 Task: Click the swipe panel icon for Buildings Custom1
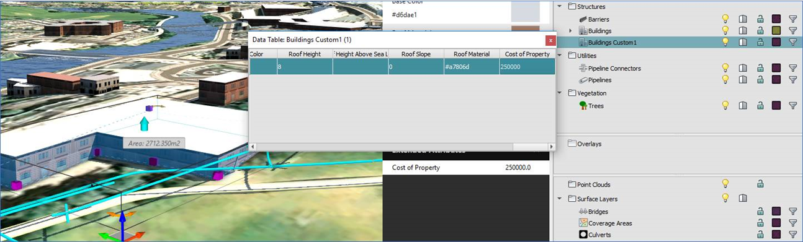click(x=742, y=42)
